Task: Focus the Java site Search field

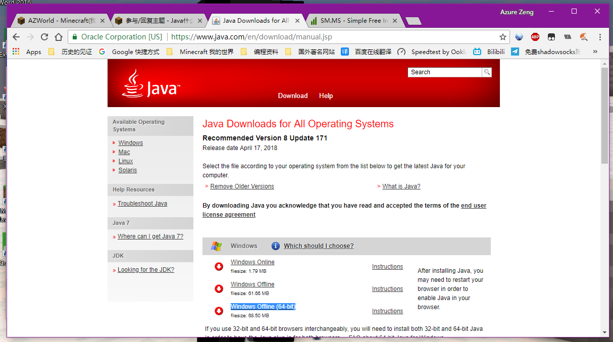Action: tap(445, 72)
